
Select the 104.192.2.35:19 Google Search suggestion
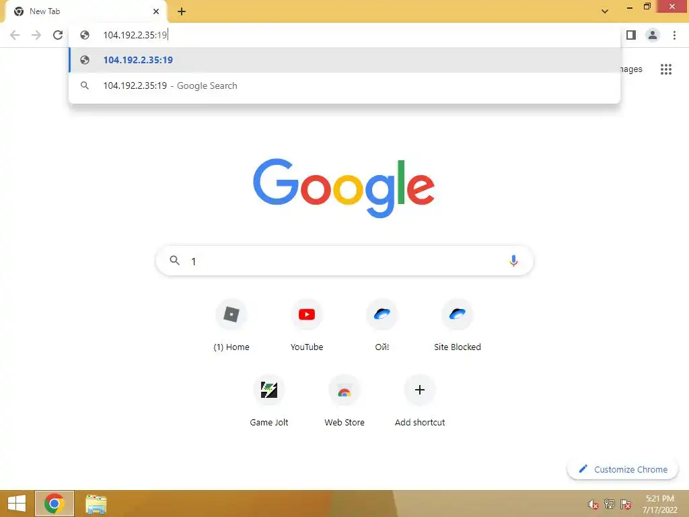coord(345,85)
